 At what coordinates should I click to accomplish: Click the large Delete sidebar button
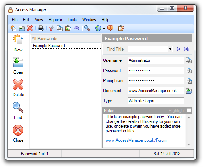[18, 88]
